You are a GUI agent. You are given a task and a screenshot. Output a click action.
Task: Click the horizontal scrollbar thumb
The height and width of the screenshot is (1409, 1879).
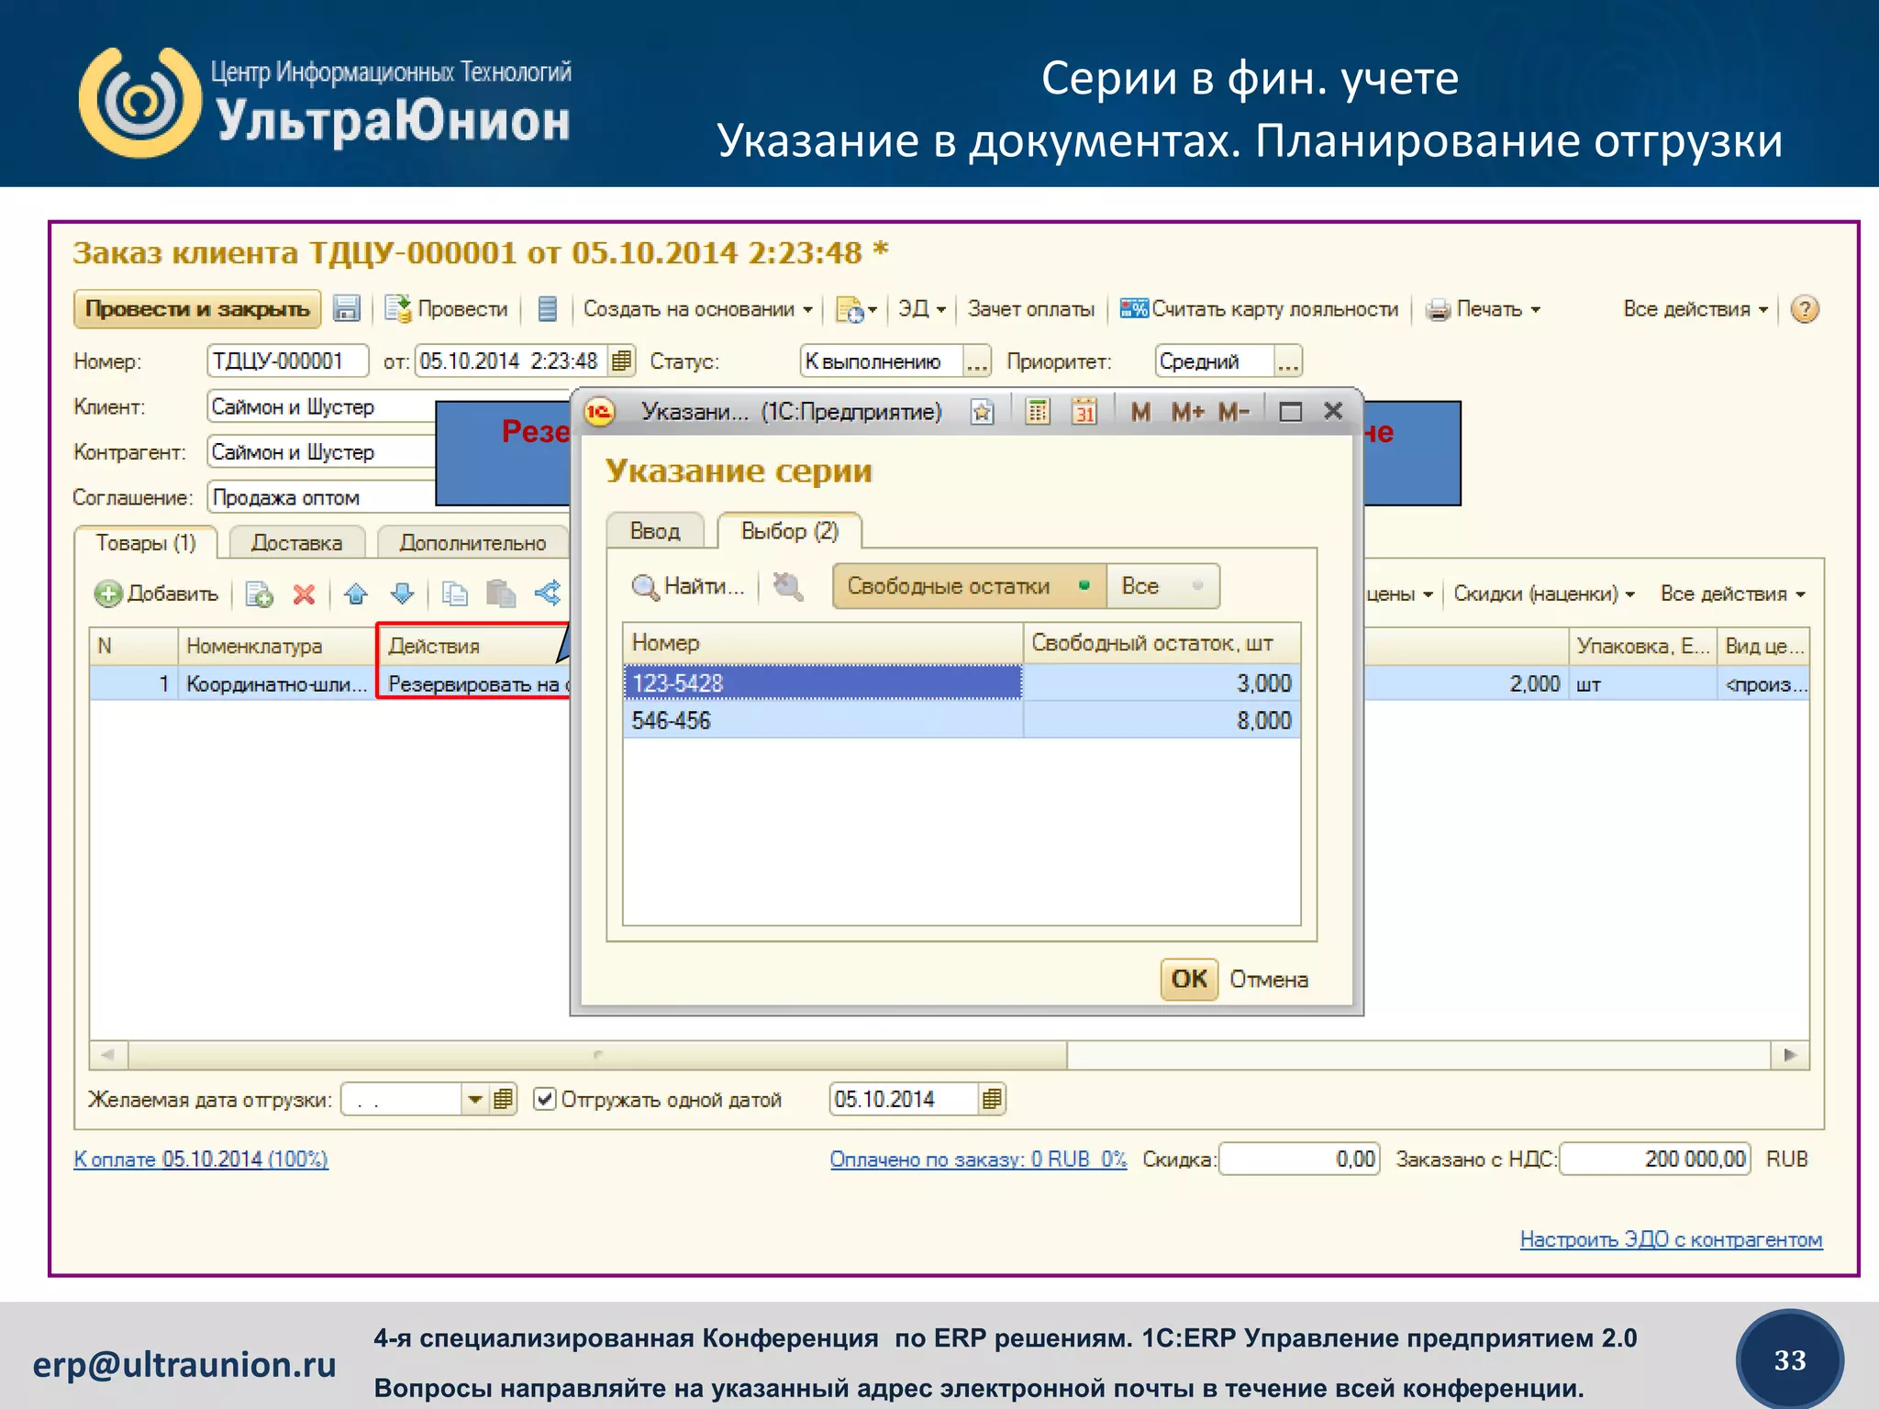pos(597,1055)
